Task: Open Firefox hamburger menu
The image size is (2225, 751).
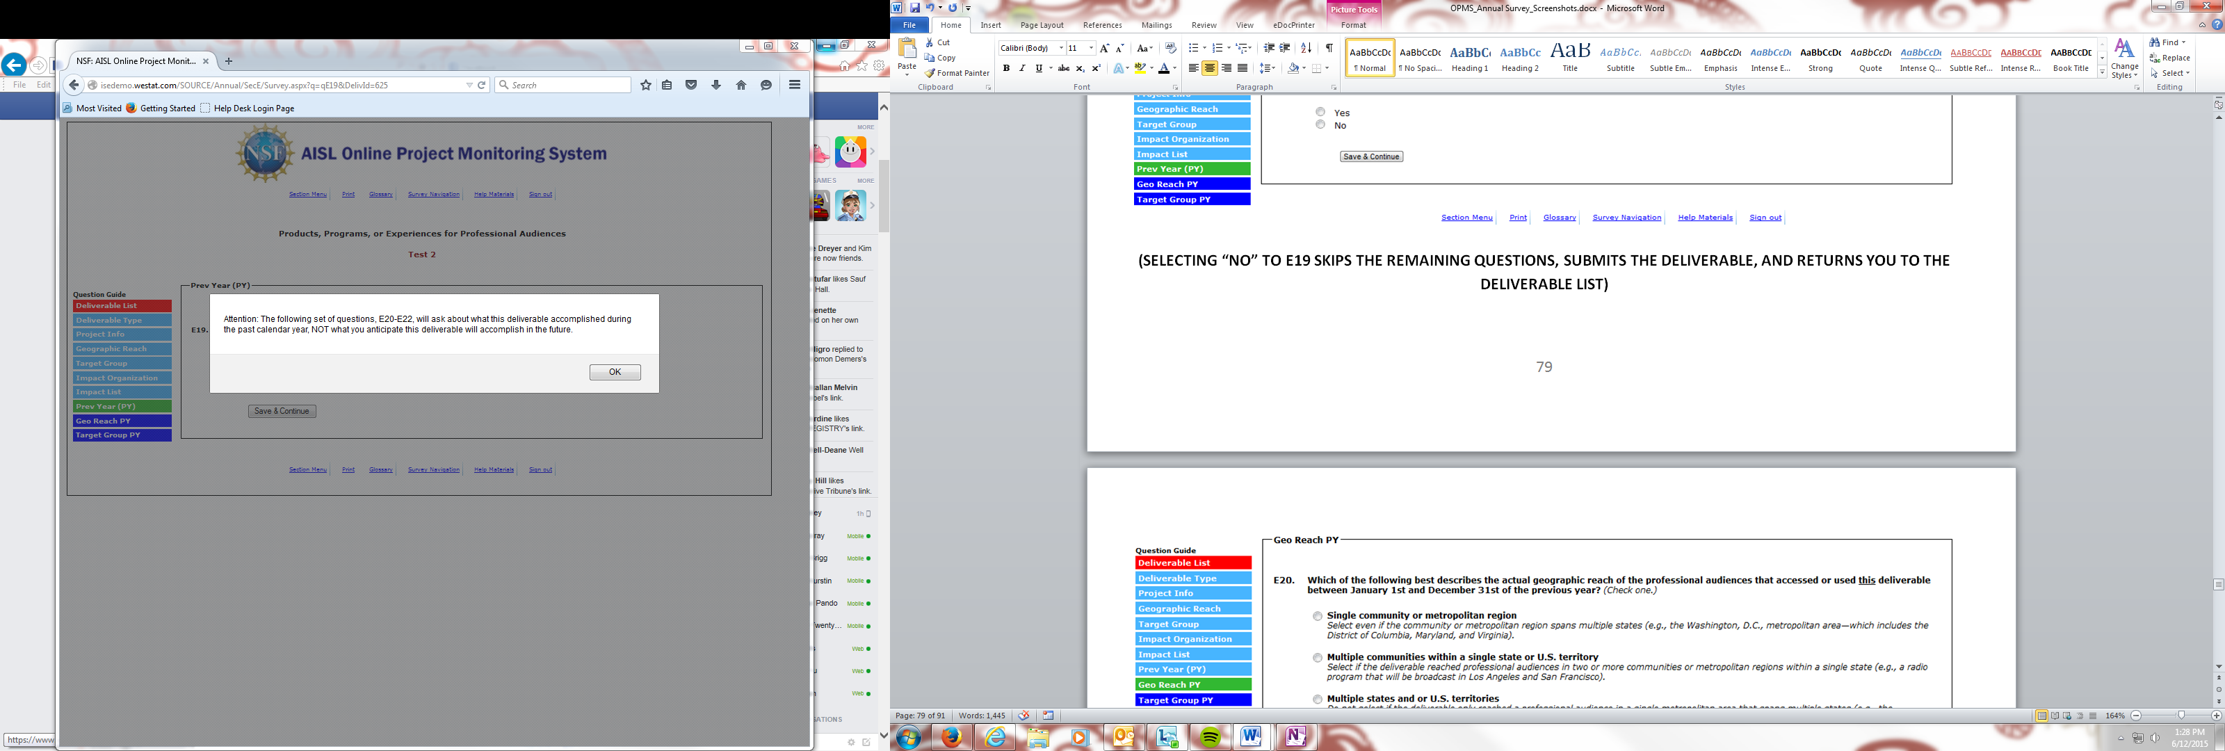Action: (794, 85)
